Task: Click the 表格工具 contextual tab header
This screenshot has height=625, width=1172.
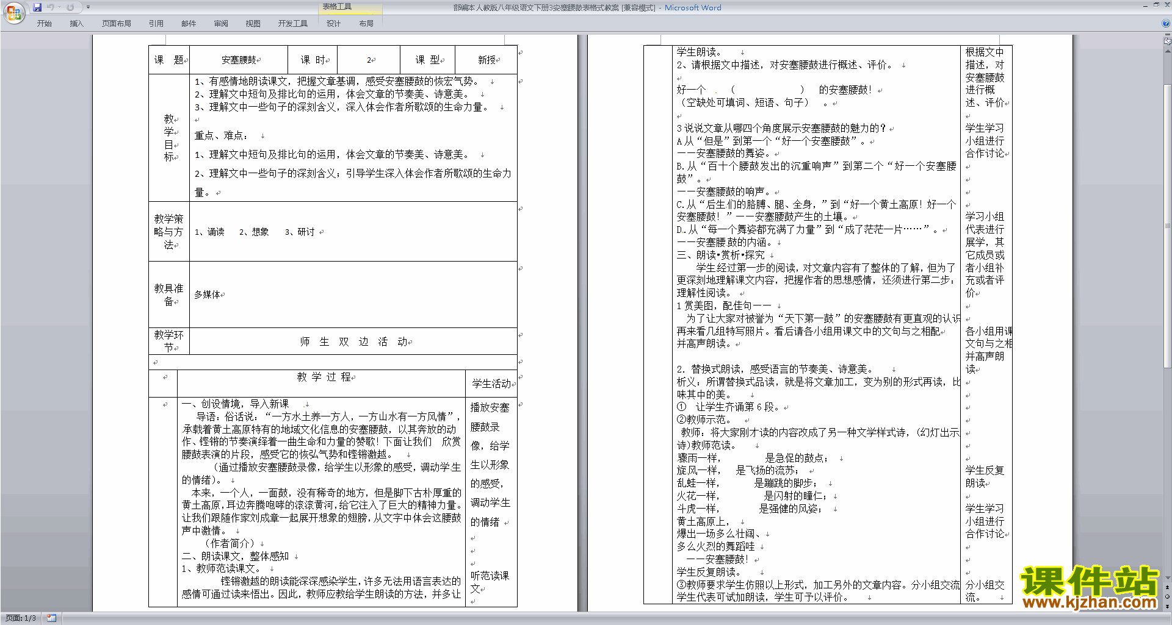Action: tap(337, 7)
